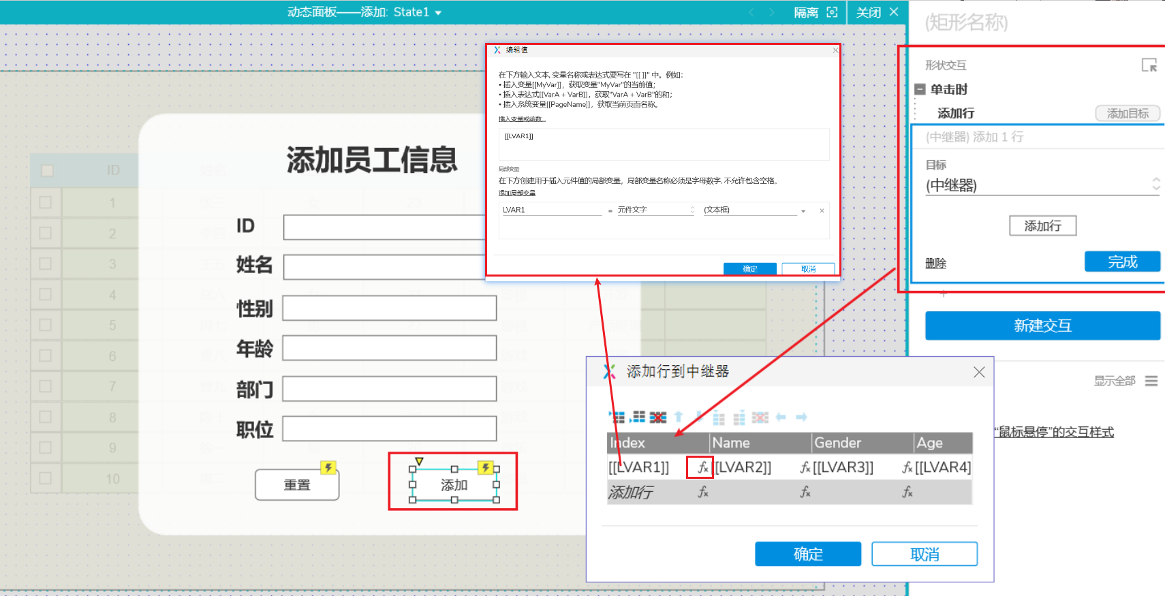
Task: Click fx icon in 添加行 row Name column
Action: click(x=805, y=492)
